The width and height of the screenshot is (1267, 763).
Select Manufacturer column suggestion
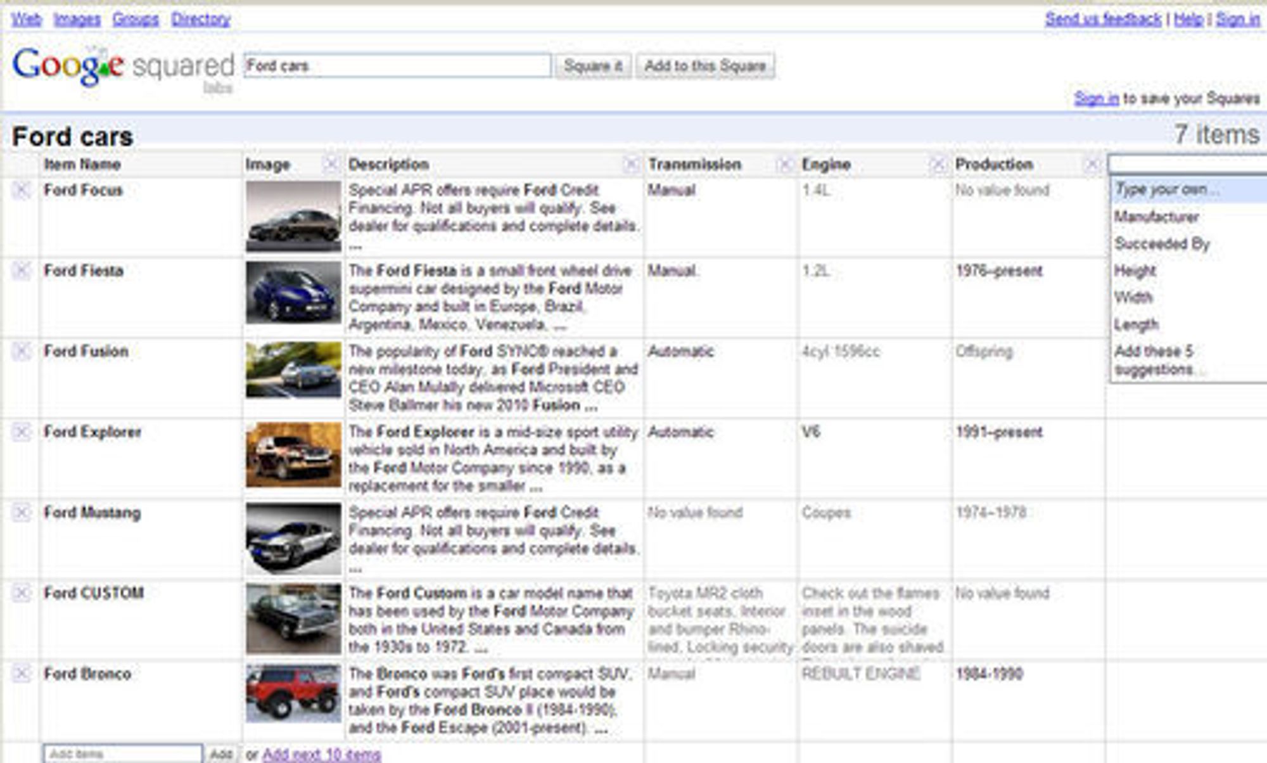pyautogui.click(x=1157, y=217)
